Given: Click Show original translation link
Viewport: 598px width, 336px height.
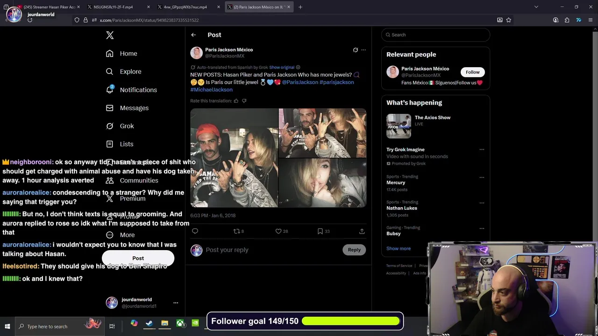Looking at the screenshot, I should tap(282, 67).
